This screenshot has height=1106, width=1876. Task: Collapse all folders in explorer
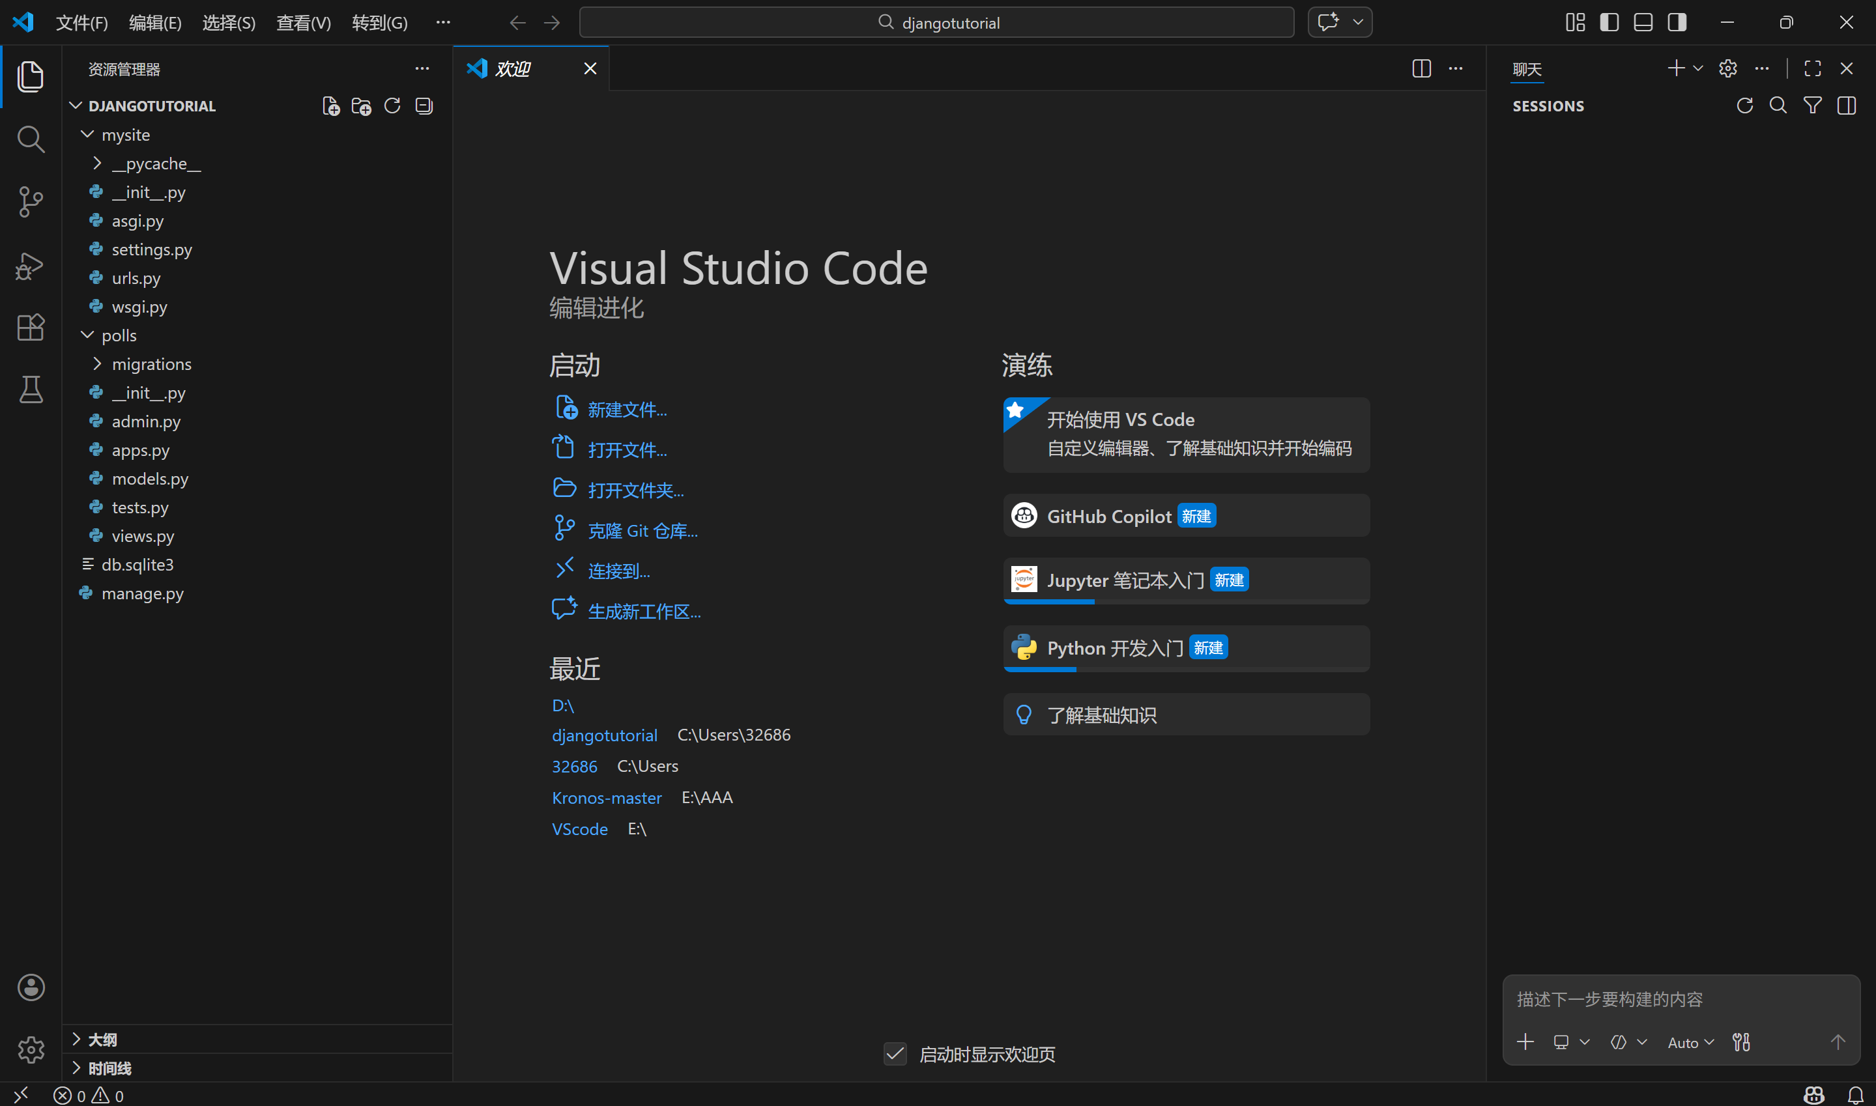coord(424,106)
